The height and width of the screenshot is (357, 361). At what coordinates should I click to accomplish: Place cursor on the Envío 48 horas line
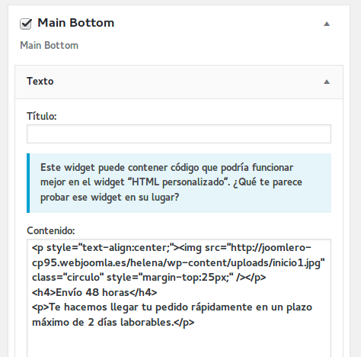click(x=94, y=292)
